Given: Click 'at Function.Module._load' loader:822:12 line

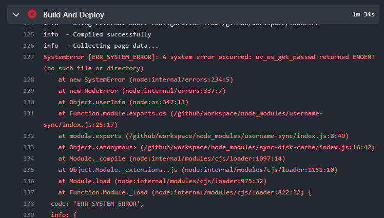Looking at the screenshot, I should click(185, 192).
